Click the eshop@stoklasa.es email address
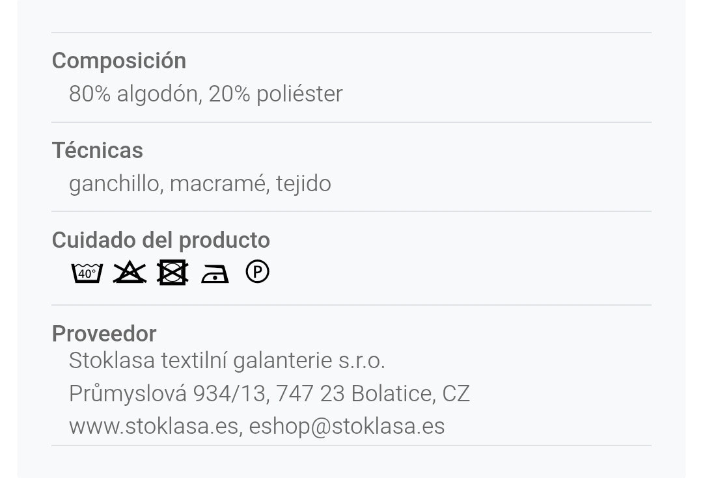The image size is (703, 478). click(x=346, y=426)
